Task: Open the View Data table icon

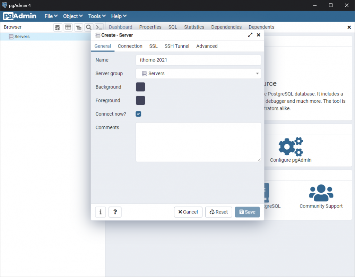Action: tap(68, 27)
